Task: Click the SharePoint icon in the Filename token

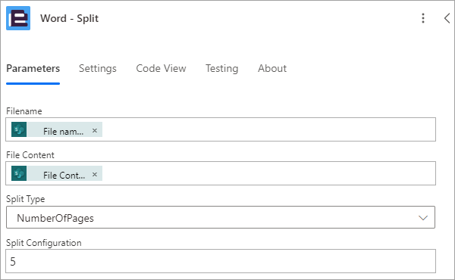Action: (x=19, y=129)
